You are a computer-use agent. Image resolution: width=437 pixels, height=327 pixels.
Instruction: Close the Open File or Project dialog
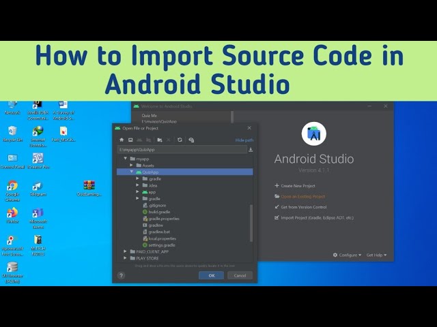[249, 128]
